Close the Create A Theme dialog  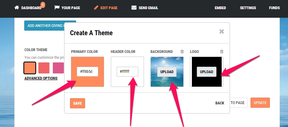coord(222,32)
